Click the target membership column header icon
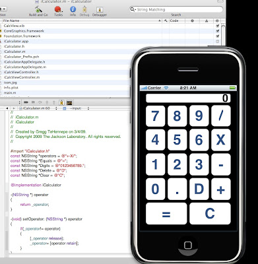The height and width of the screenshot is (264, 258). 217,20
